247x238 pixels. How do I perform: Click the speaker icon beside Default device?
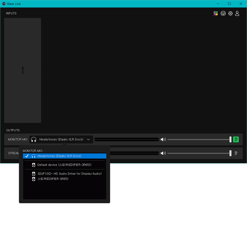tap(34, 165)
